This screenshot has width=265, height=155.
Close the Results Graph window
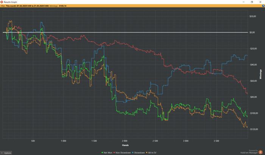260,2
